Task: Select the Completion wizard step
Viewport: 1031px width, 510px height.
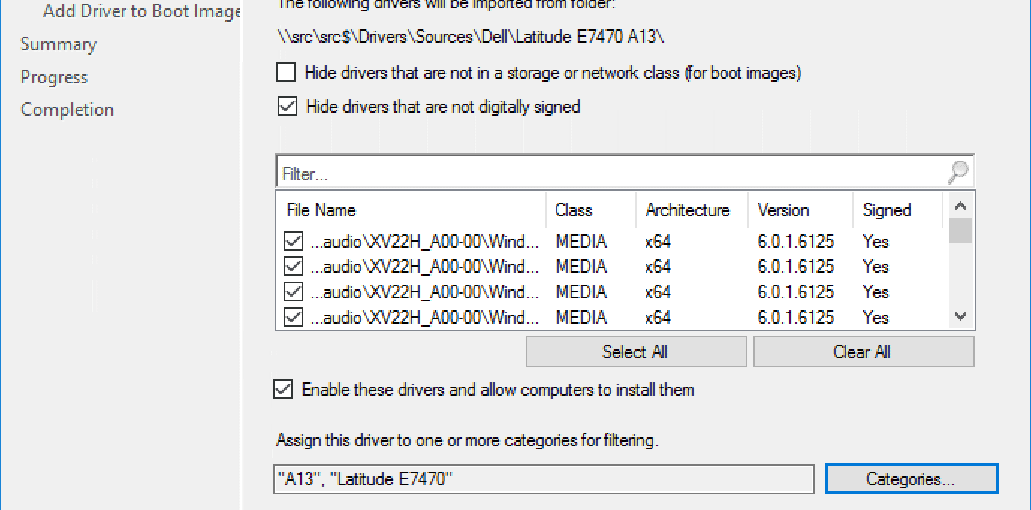Action: tap(67, 109)
